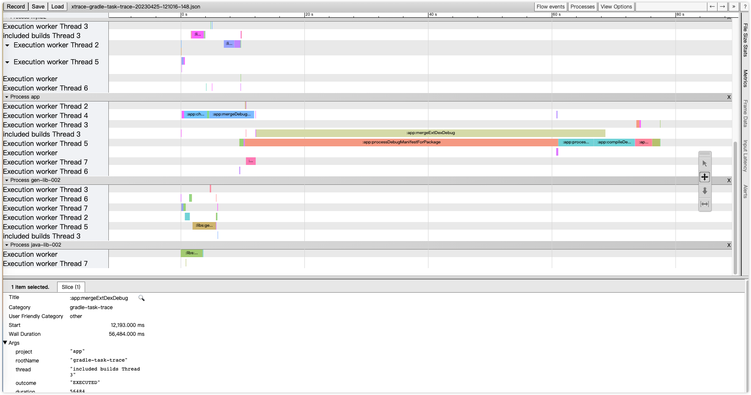
Task: Select the blue :li... slice
Action: [x=229, y=44]
